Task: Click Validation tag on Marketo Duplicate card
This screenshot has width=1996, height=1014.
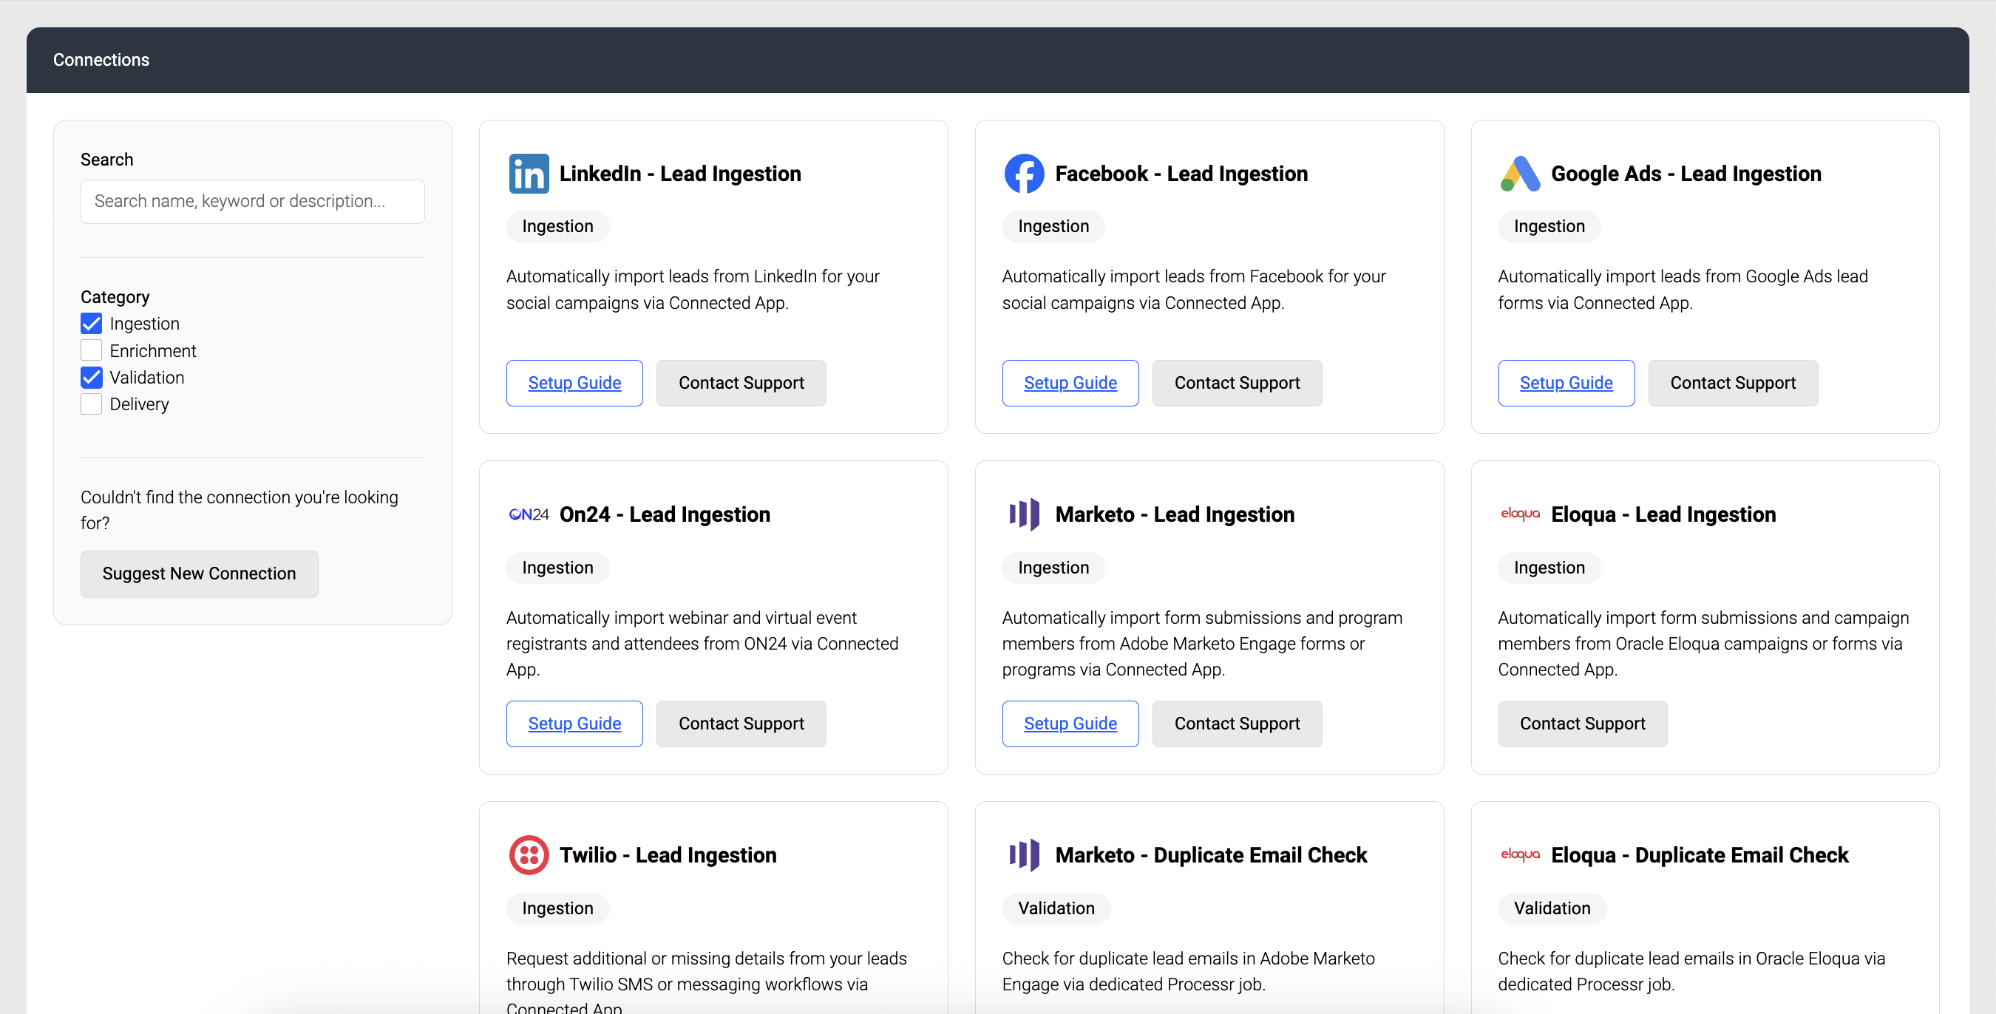Action: coord(1056,908)
